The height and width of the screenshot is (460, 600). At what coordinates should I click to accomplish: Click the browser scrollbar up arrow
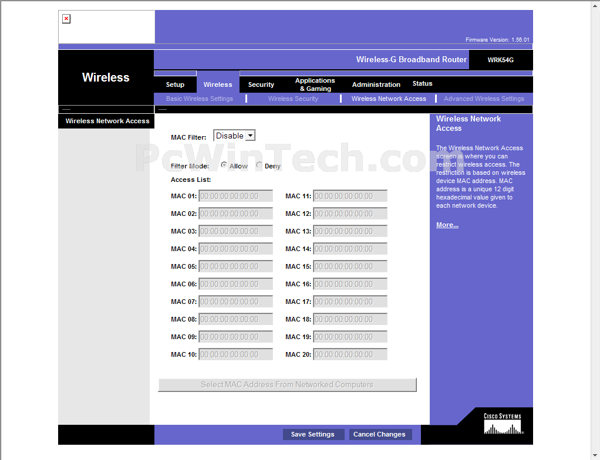tap(596, 4)
